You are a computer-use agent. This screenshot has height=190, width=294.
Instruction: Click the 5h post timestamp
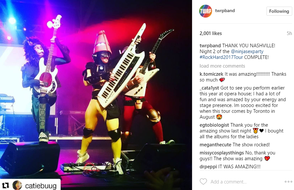point(289,33)
